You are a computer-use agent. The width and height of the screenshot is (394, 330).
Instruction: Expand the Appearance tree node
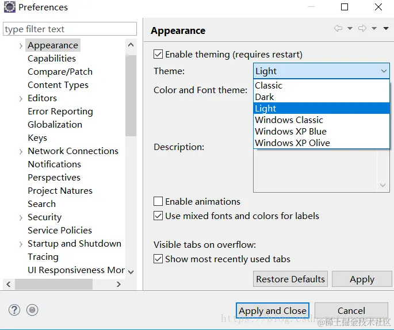21,46
